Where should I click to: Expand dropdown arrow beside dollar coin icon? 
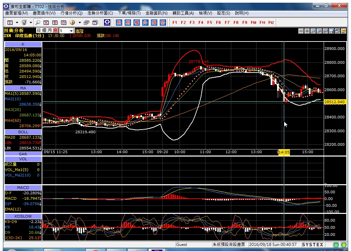point(80,23)
